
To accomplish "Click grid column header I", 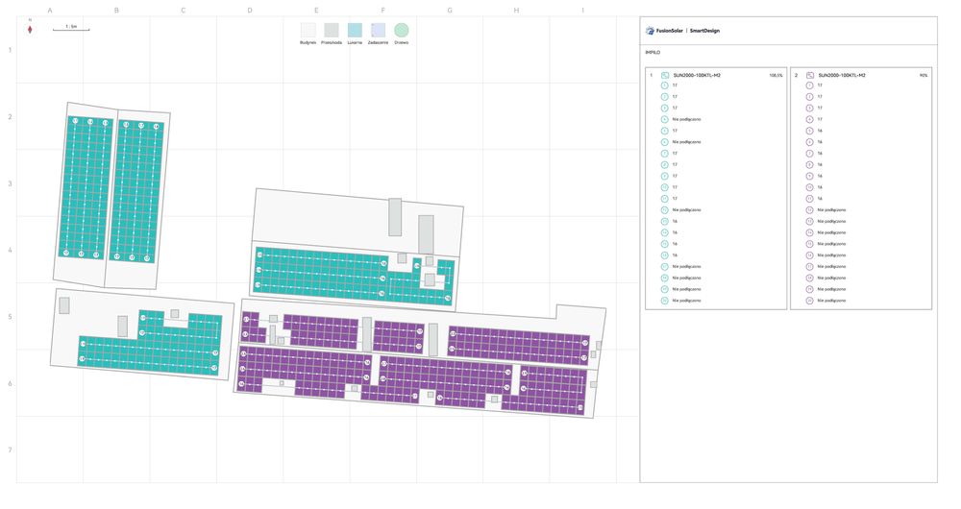I will [x=583, y=11].
